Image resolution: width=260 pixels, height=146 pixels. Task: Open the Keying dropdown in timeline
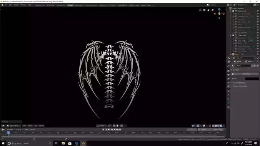point(19,129)
